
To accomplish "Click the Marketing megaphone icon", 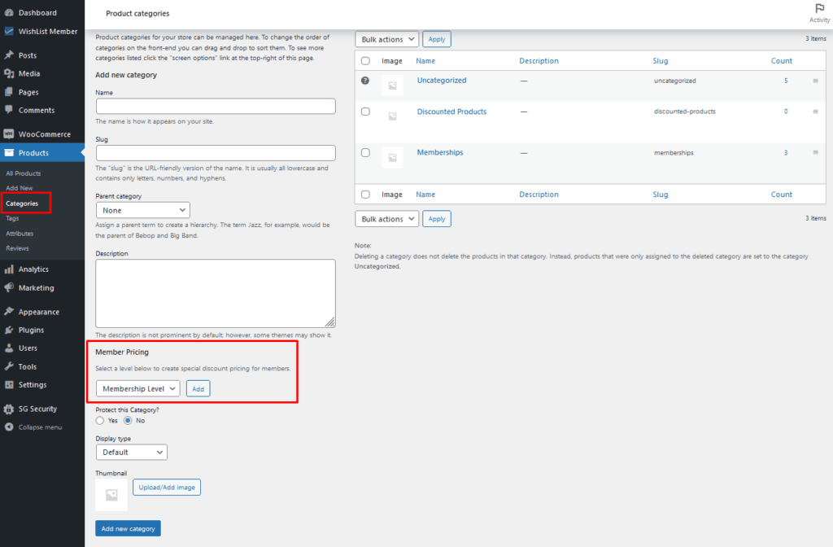I will click(9, 287).
